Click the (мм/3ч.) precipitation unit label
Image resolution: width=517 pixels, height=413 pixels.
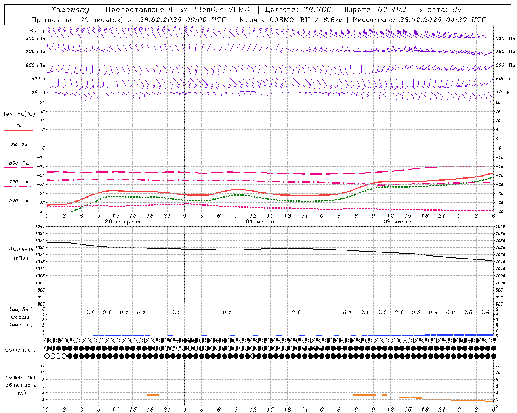click(21, 310)
